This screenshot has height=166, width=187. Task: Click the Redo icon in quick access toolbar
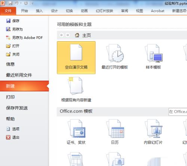tap(26, 3)
